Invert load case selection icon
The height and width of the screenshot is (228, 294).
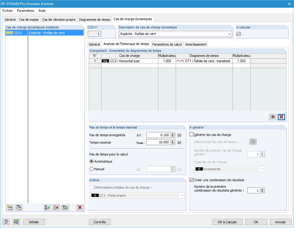click(65, 208)
